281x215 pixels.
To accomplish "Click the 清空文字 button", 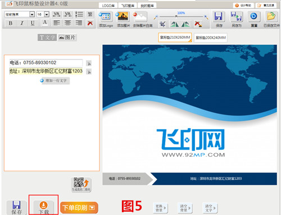I will 210,208.
